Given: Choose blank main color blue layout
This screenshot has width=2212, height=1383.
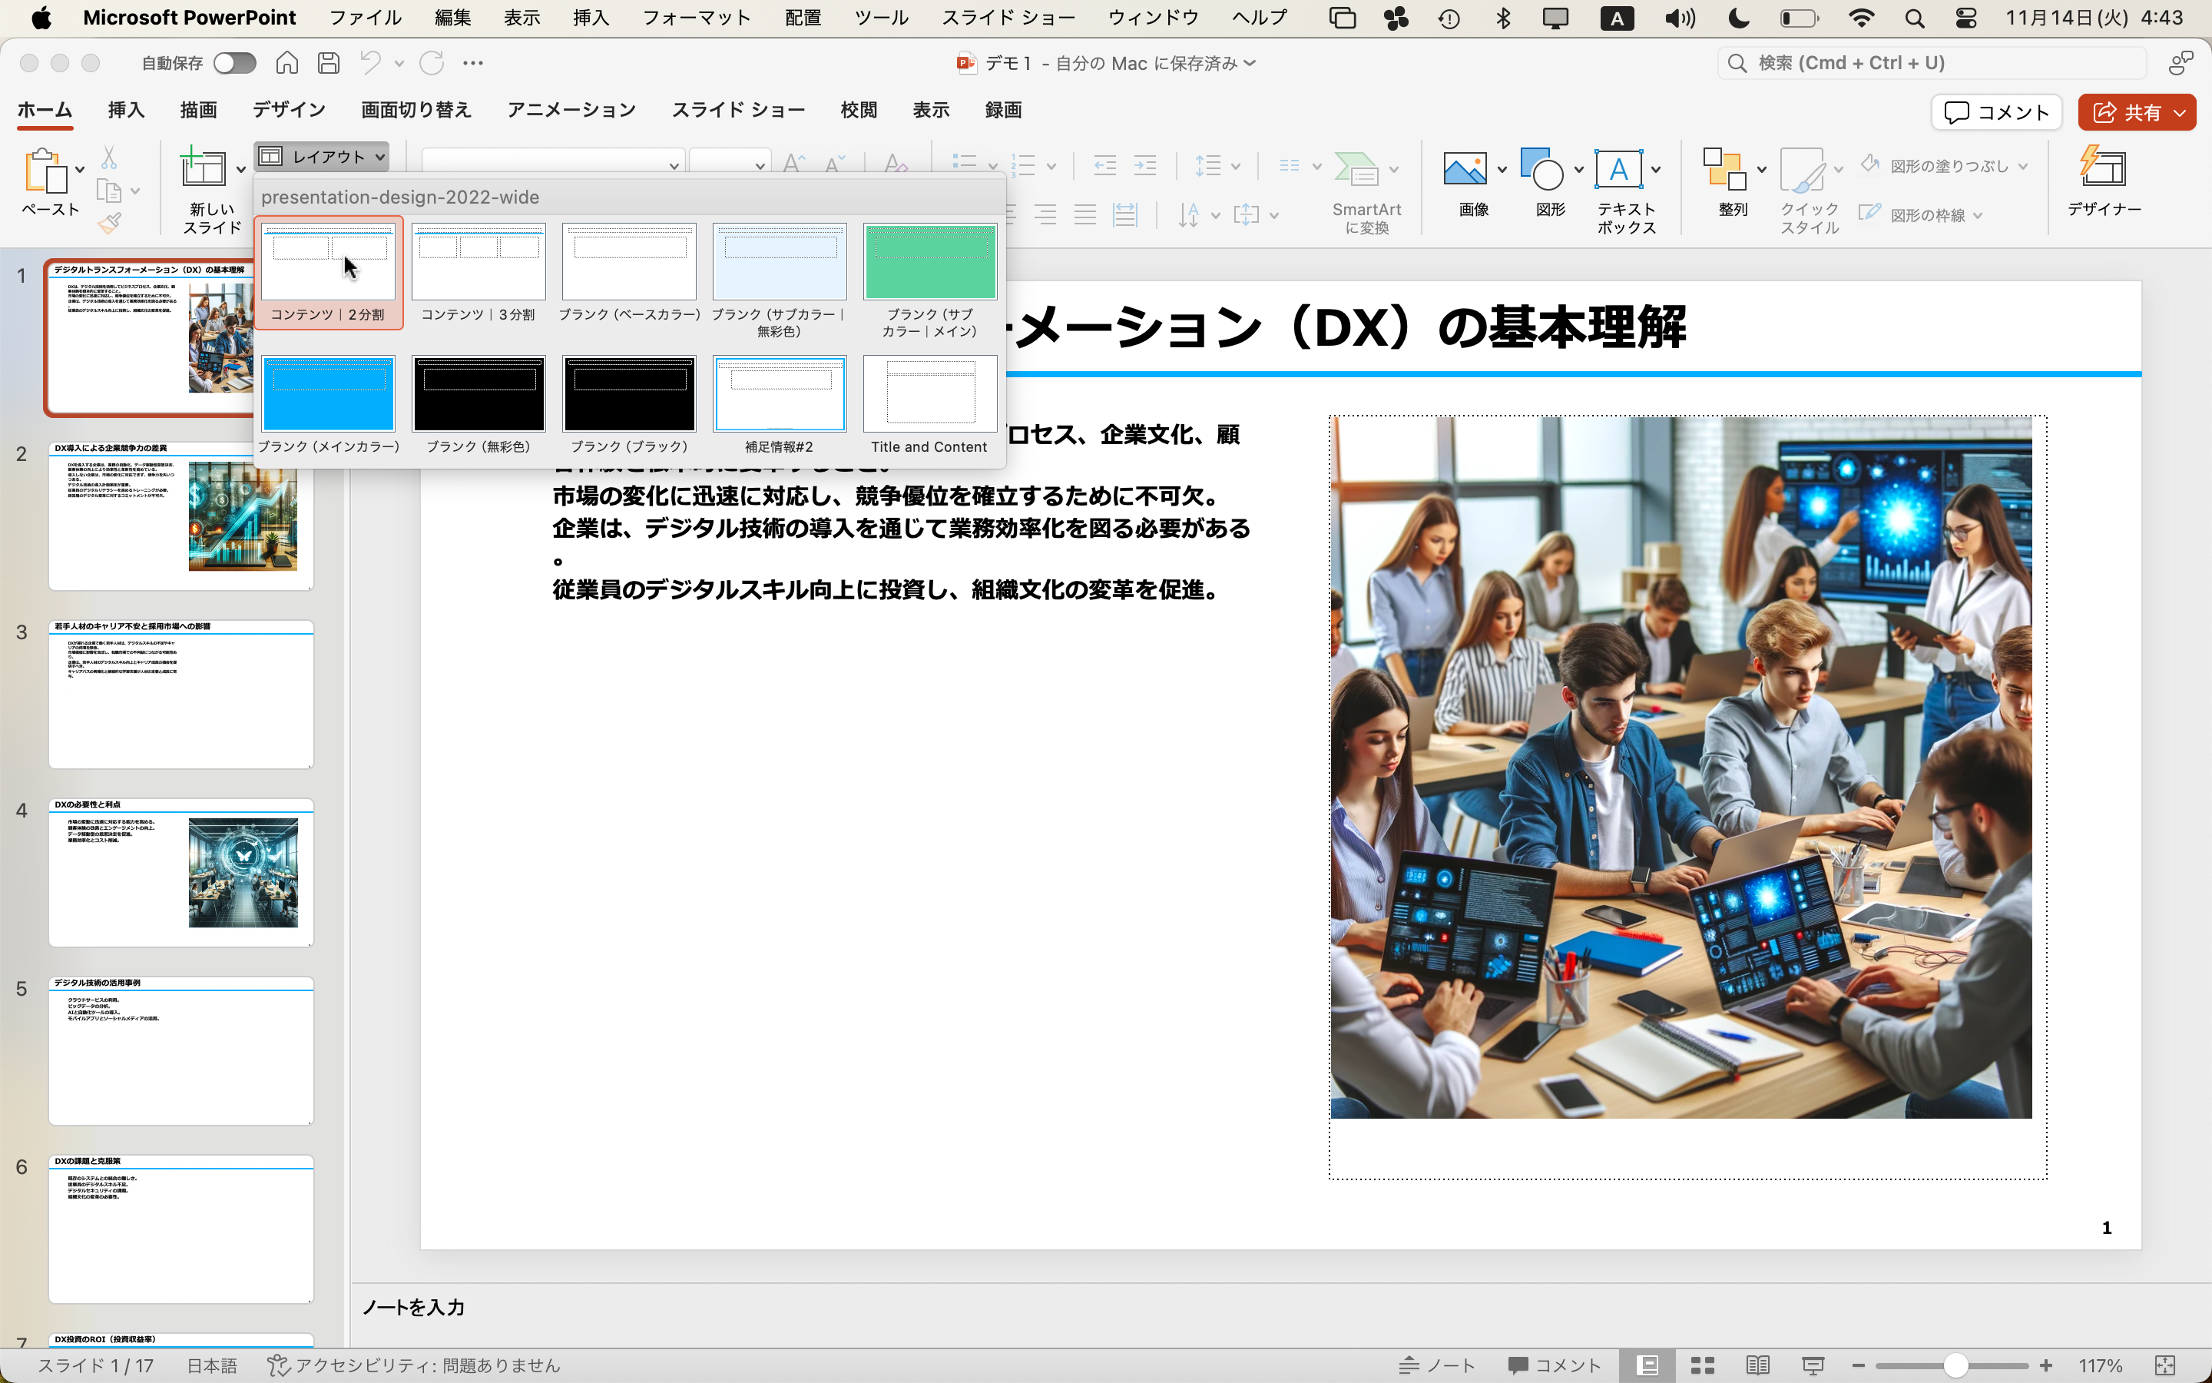Looking at the screenshot, I should coord(328,406).
